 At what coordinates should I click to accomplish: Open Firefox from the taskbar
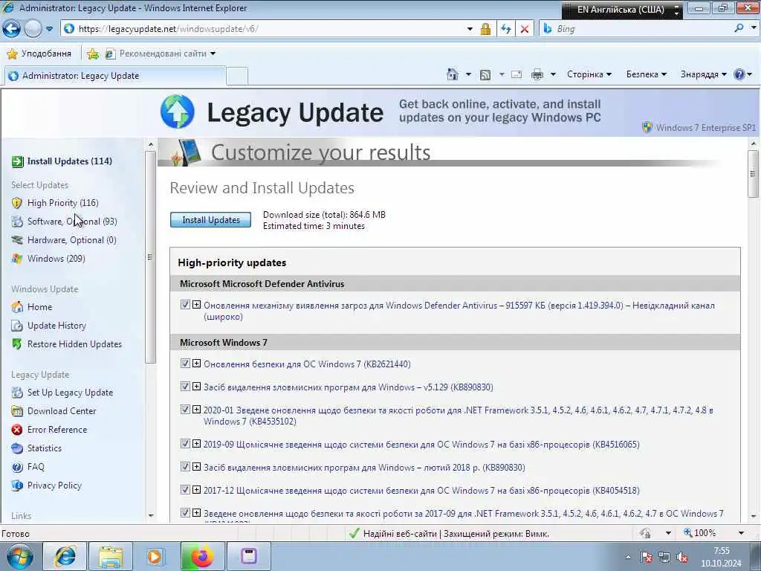[x=202, y=556]
